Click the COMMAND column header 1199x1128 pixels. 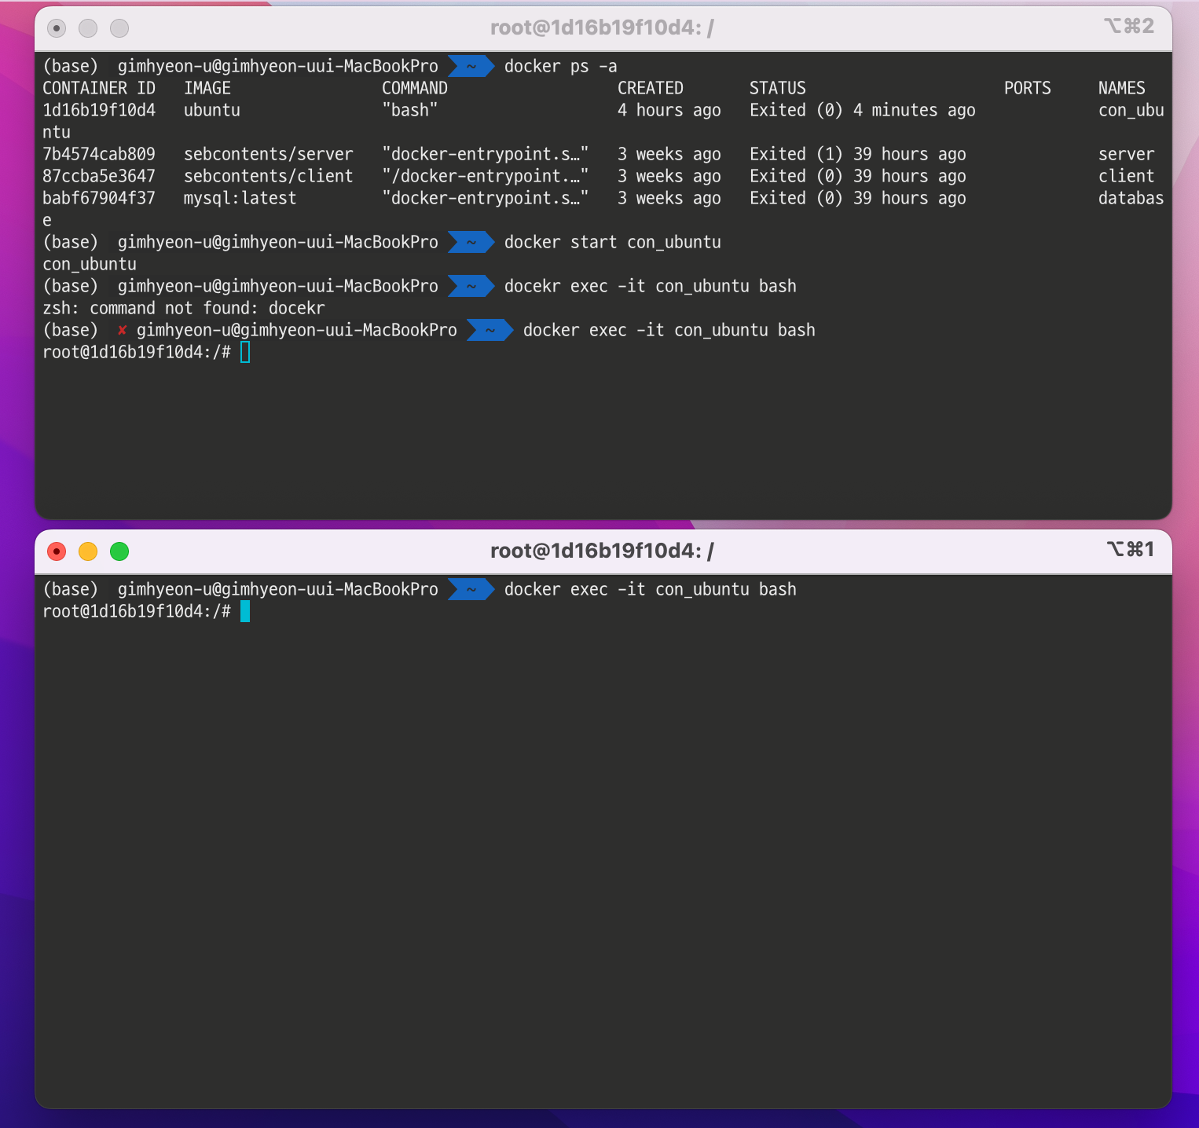click(x=415, y=88)
